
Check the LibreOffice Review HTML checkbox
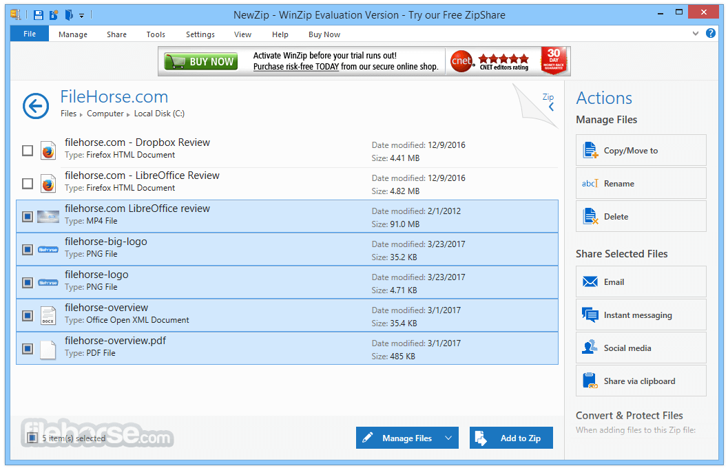pyautogui.click(x=28, y=184)
